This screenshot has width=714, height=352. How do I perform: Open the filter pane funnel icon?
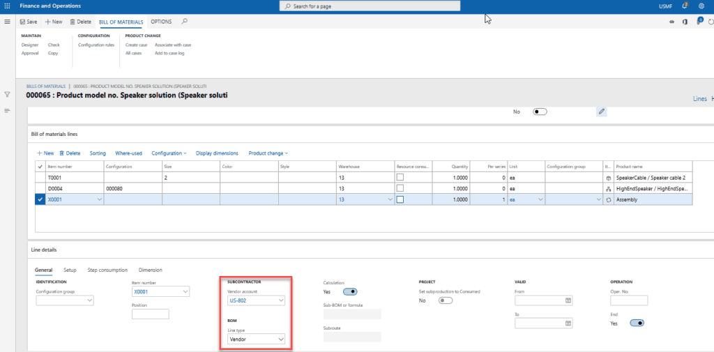(7, 94)
